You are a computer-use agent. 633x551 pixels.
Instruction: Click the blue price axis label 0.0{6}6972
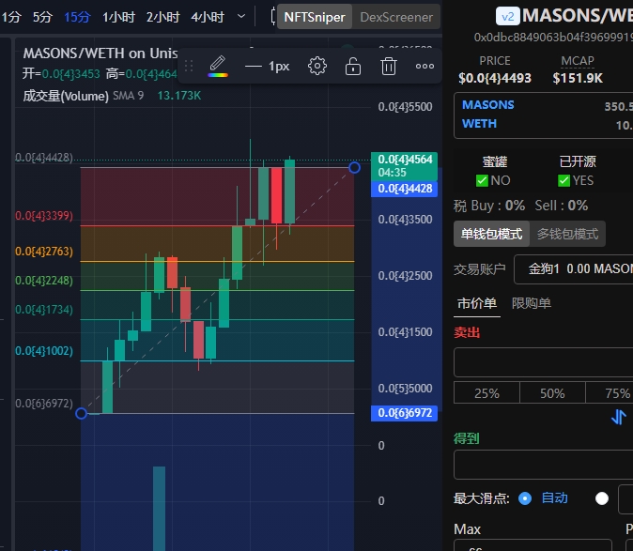tap(404, 413)
